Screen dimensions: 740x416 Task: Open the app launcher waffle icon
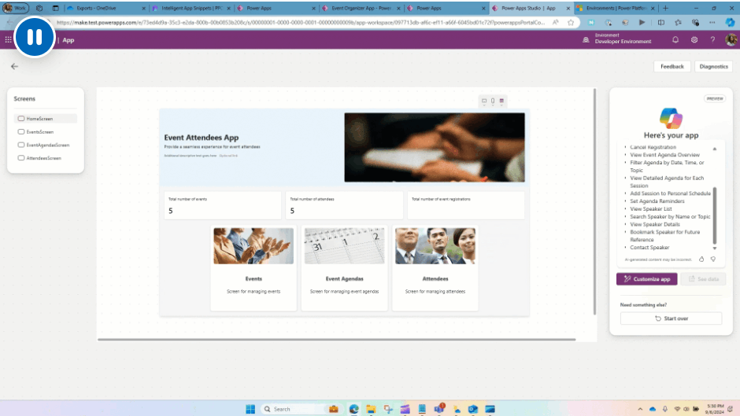[9, 40]
